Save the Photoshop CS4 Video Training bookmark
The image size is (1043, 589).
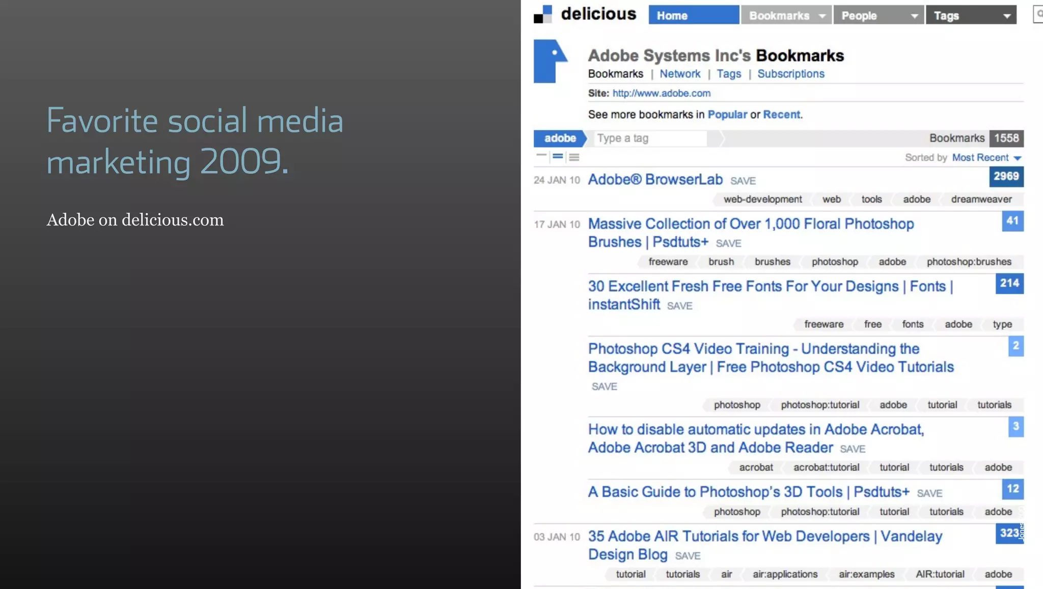pos(604,387)
